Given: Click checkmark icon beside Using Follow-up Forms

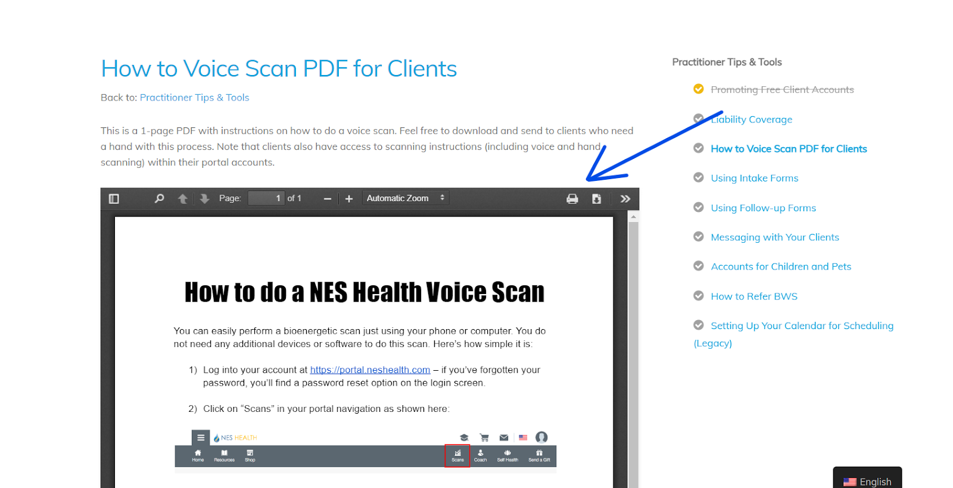Looking at the screenshot, I should pyautogui.click(x=699, y=207).
